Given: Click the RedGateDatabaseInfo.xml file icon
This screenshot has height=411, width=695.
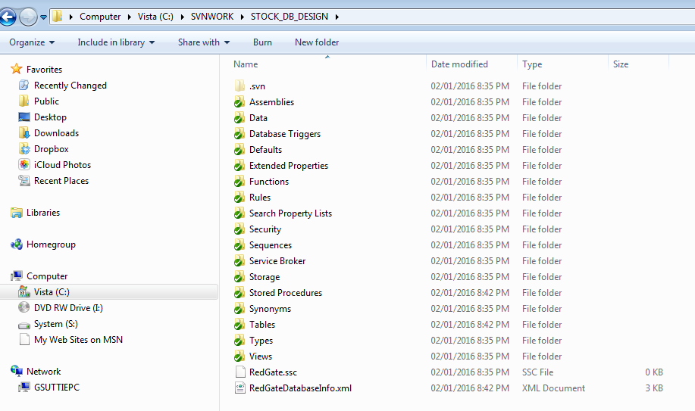Looking at the screenshot, I should click(239, 388).
